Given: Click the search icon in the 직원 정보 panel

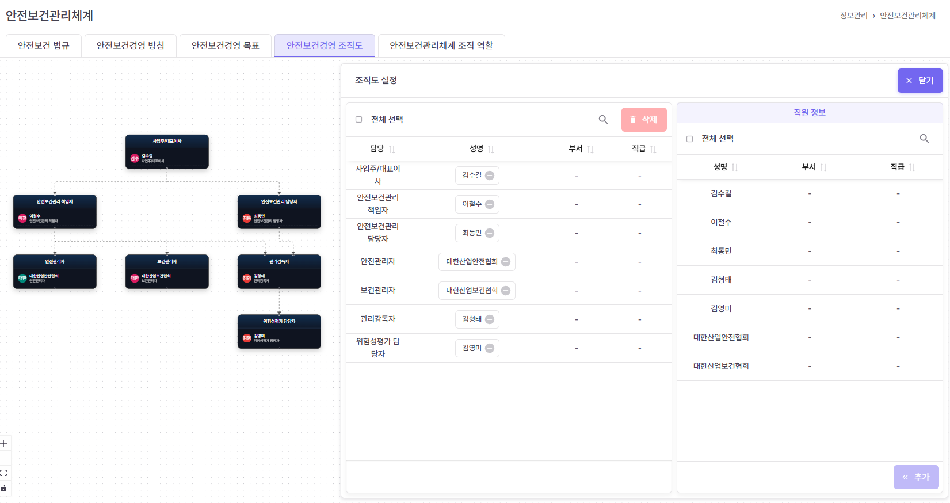Looking at the screenshot, I should pos(924,139).
